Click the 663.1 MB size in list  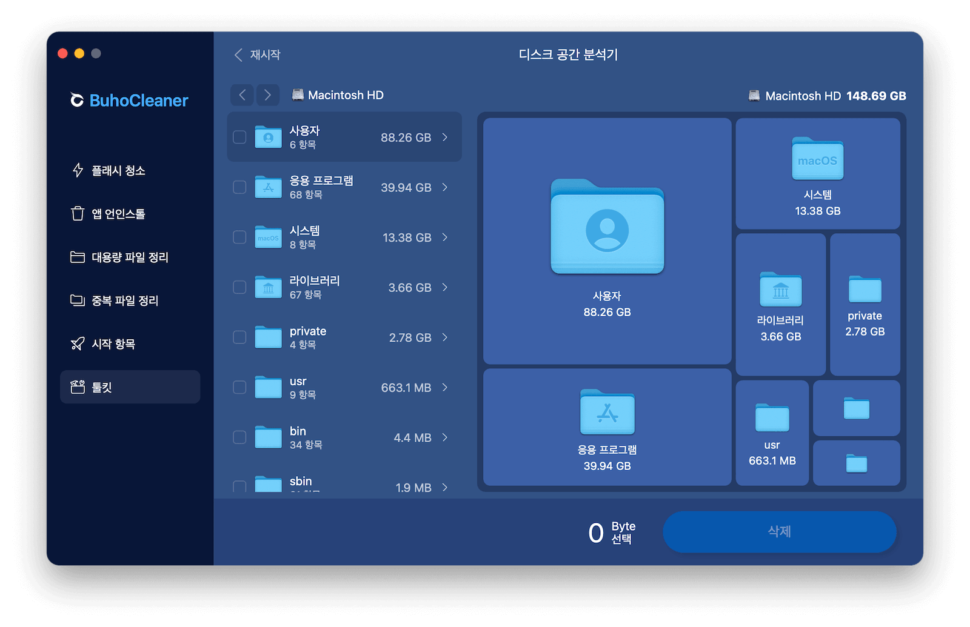[406, 388]
